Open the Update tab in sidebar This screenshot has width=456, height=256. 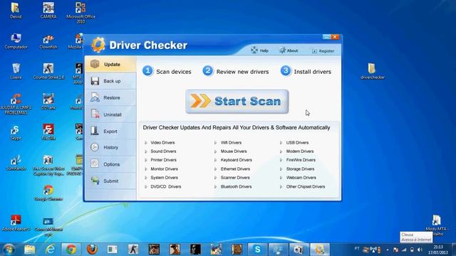click(x=110, y=64)
